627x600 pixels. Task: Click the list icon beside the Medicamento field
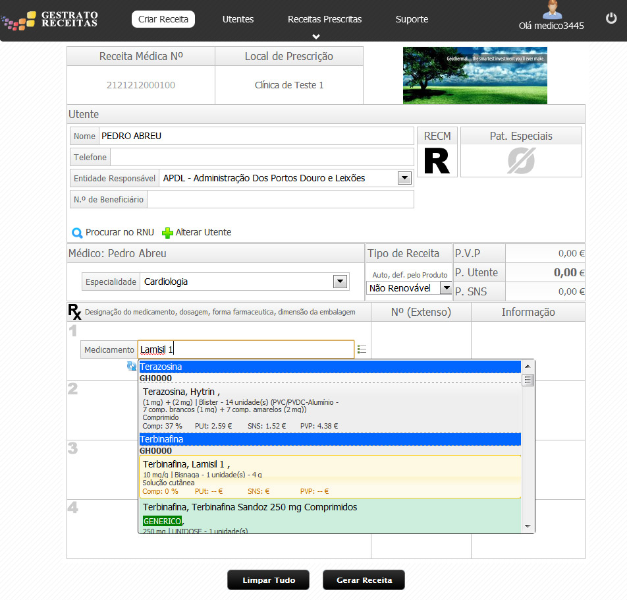tap(362, 349)
